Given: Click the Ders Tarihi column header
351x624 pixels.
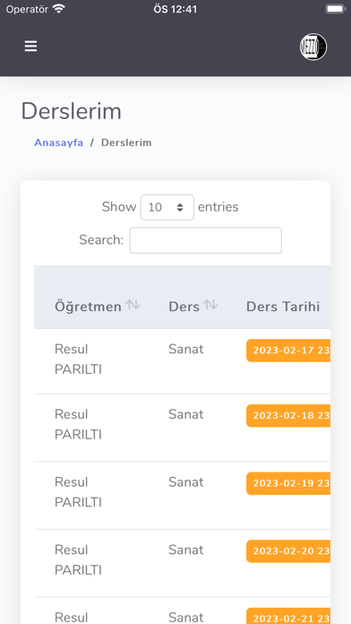Looking at the screenshot, I should pyautogui.click(x=283, y=307).
